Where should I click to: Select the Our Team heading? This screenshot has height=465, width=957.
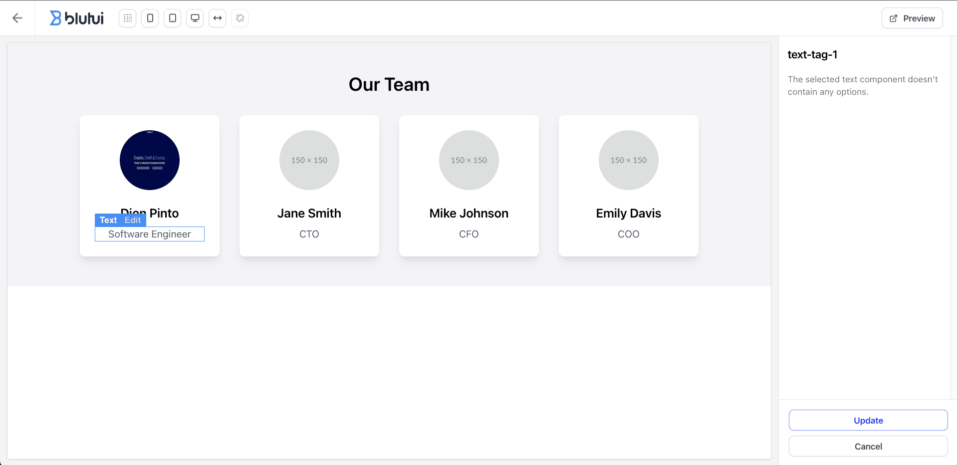pos(389,85)
